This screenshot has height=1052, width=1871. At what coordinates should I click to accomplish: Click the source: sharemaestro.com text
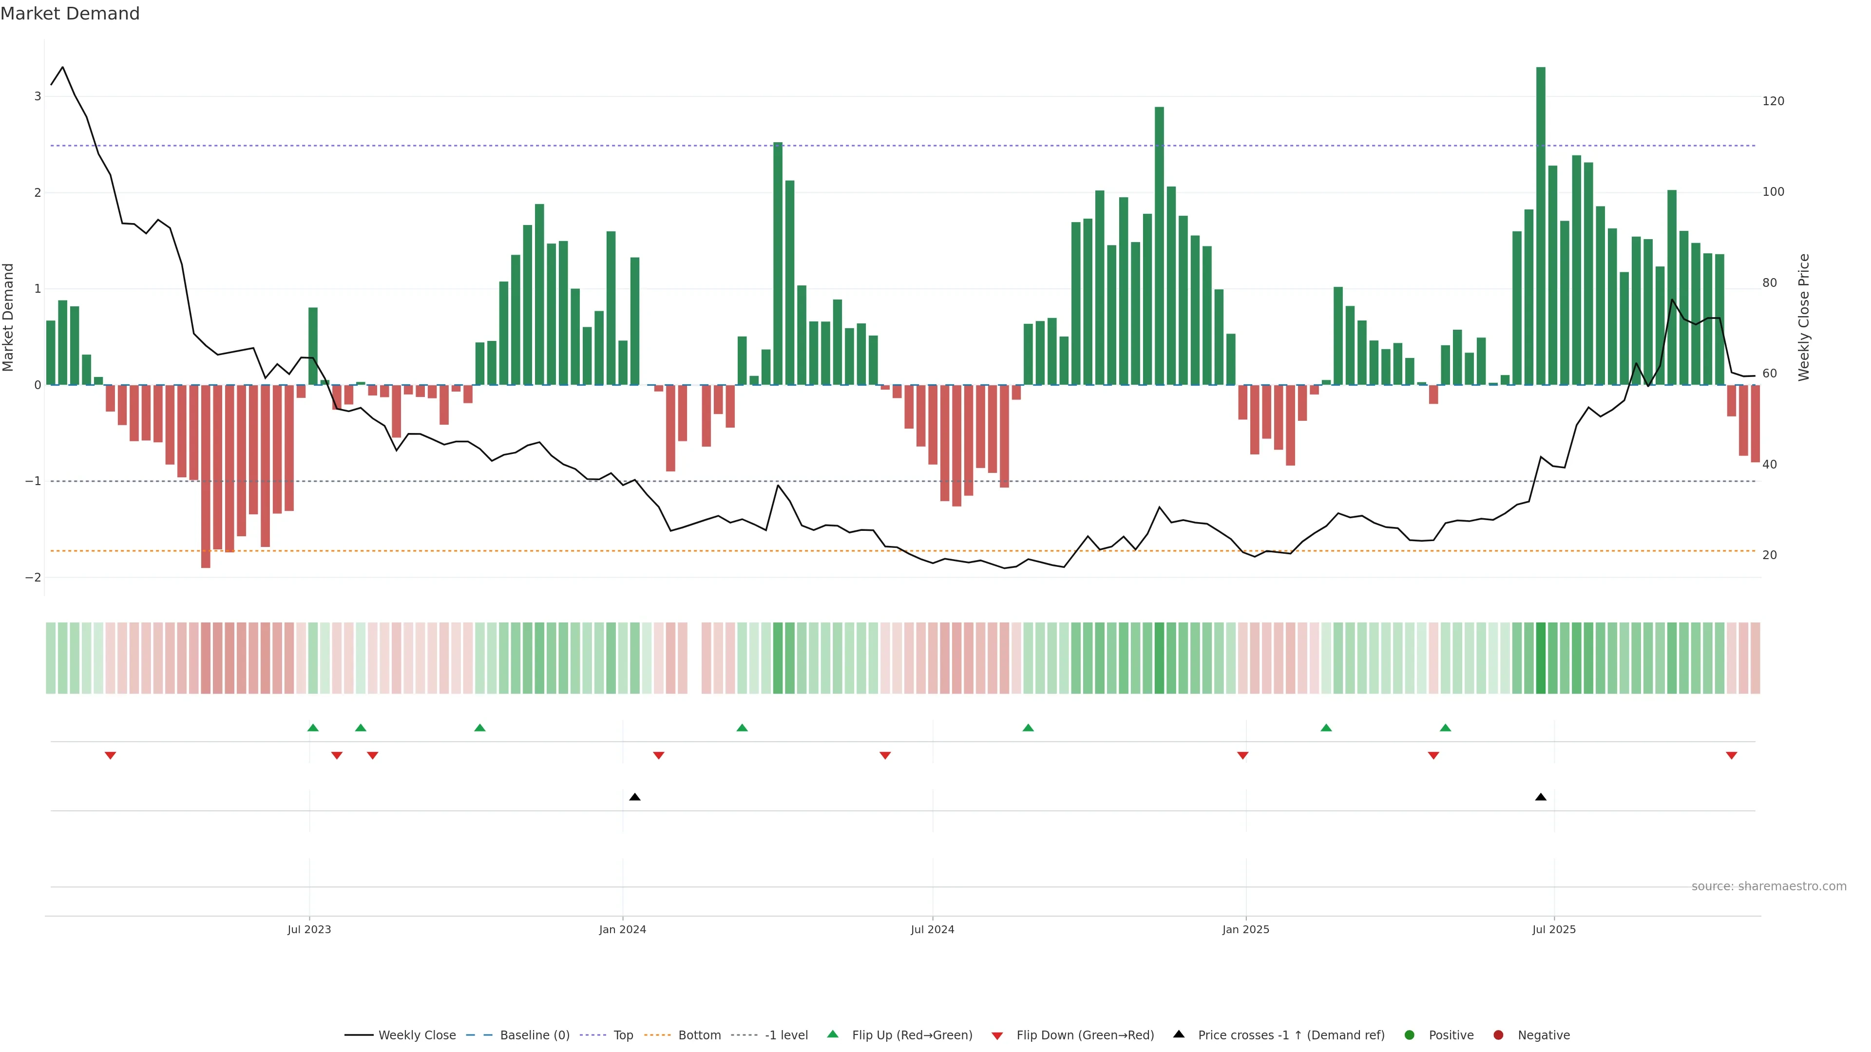[x=1769, y=886]
